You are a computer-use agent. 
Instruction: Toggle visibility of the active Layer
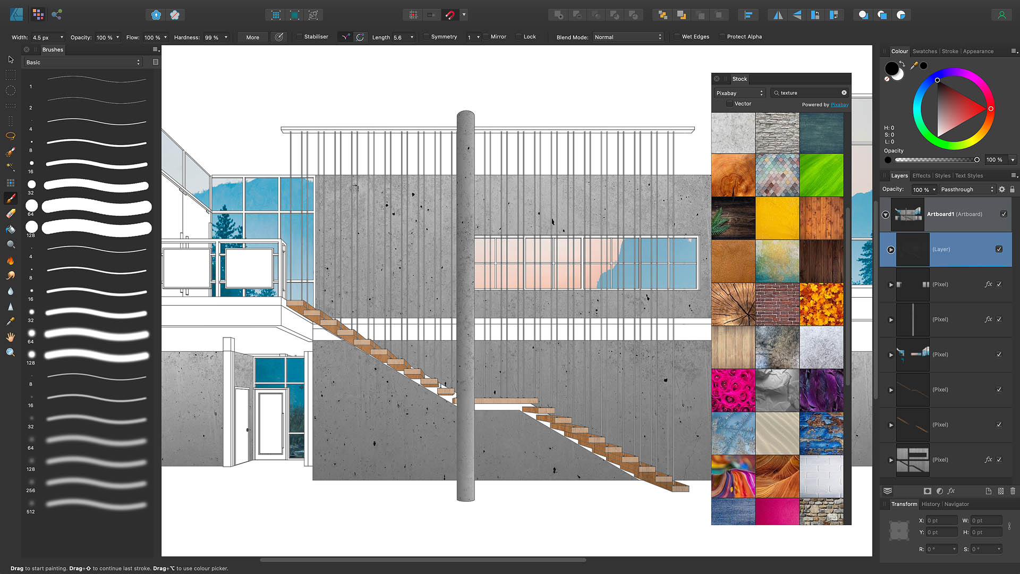click(x=1000, y=249)
